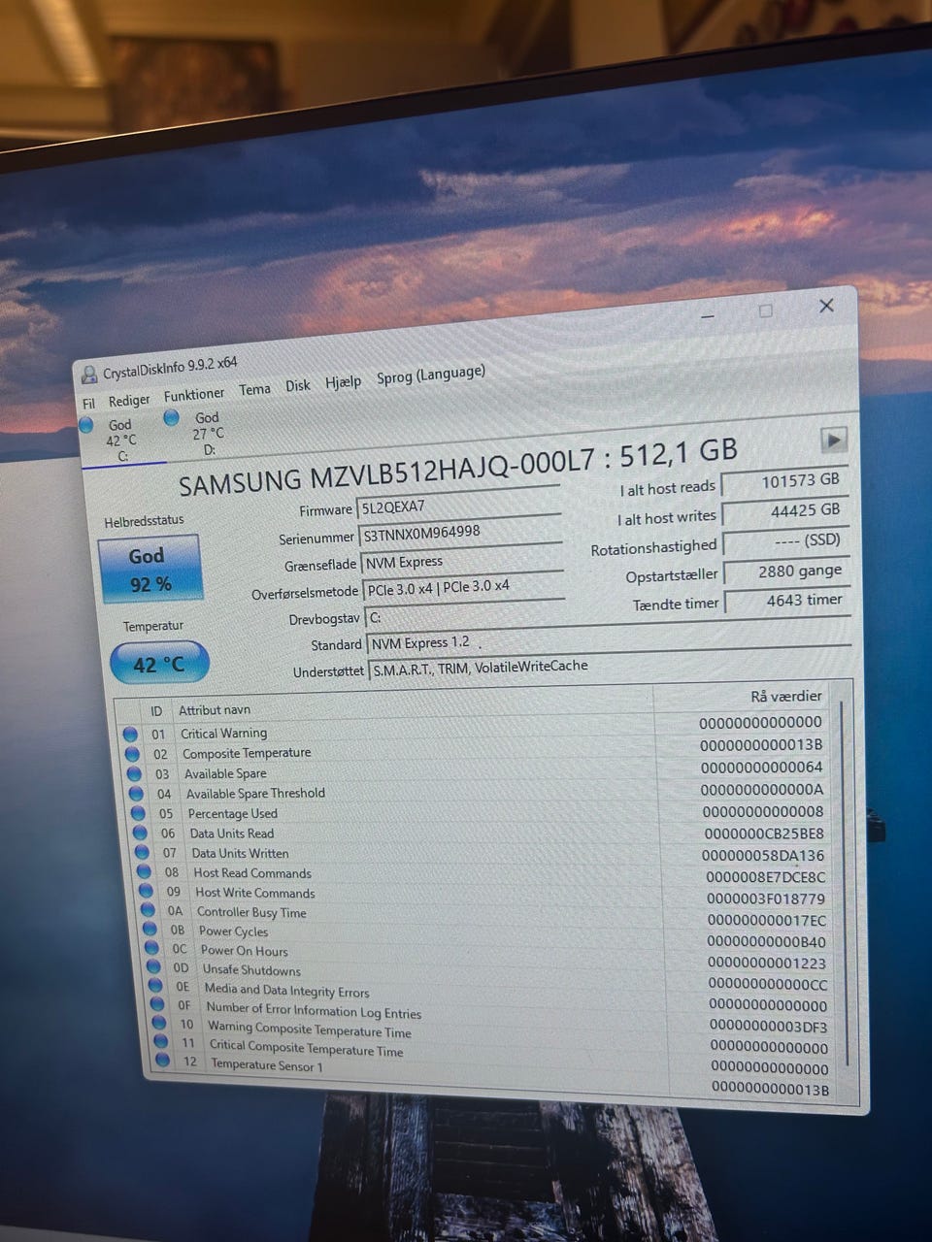Image resolution: width=932 pixels, height=1242 pixels.
Task: Select the D: drive status circle
Action: (x=172, y=417)
